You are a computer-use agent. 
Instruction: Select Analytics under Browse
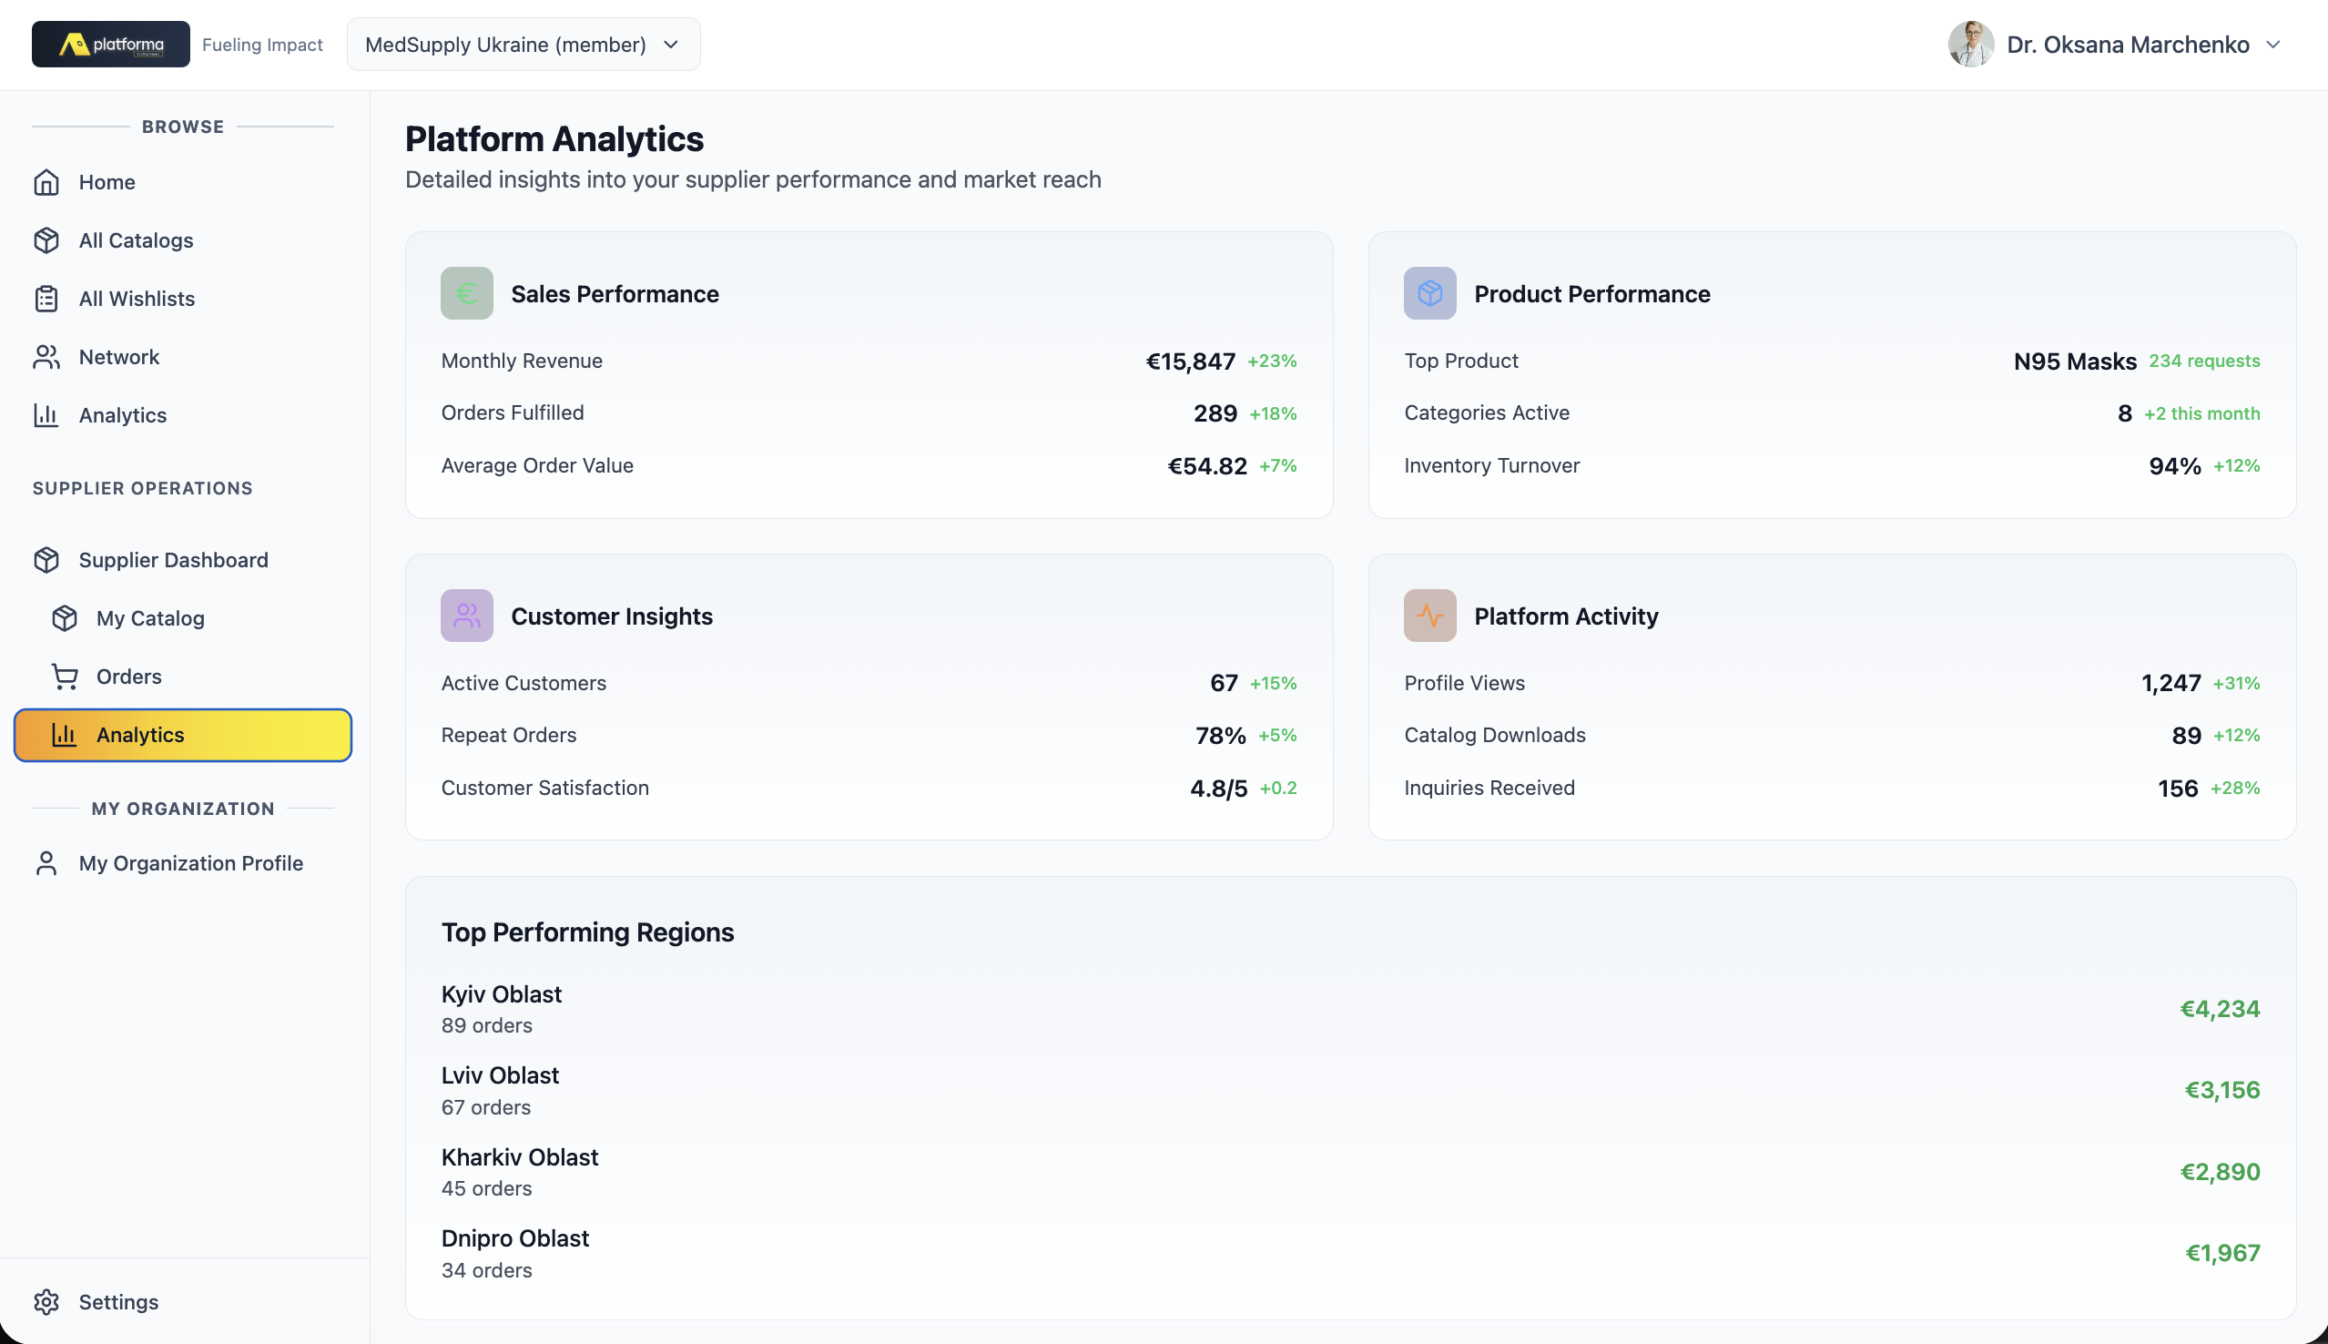click(x=123, y=415)
